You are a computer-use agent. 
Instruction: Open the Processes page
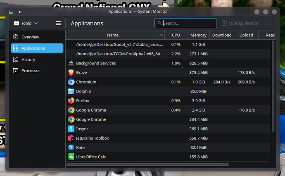pos(37,71)
